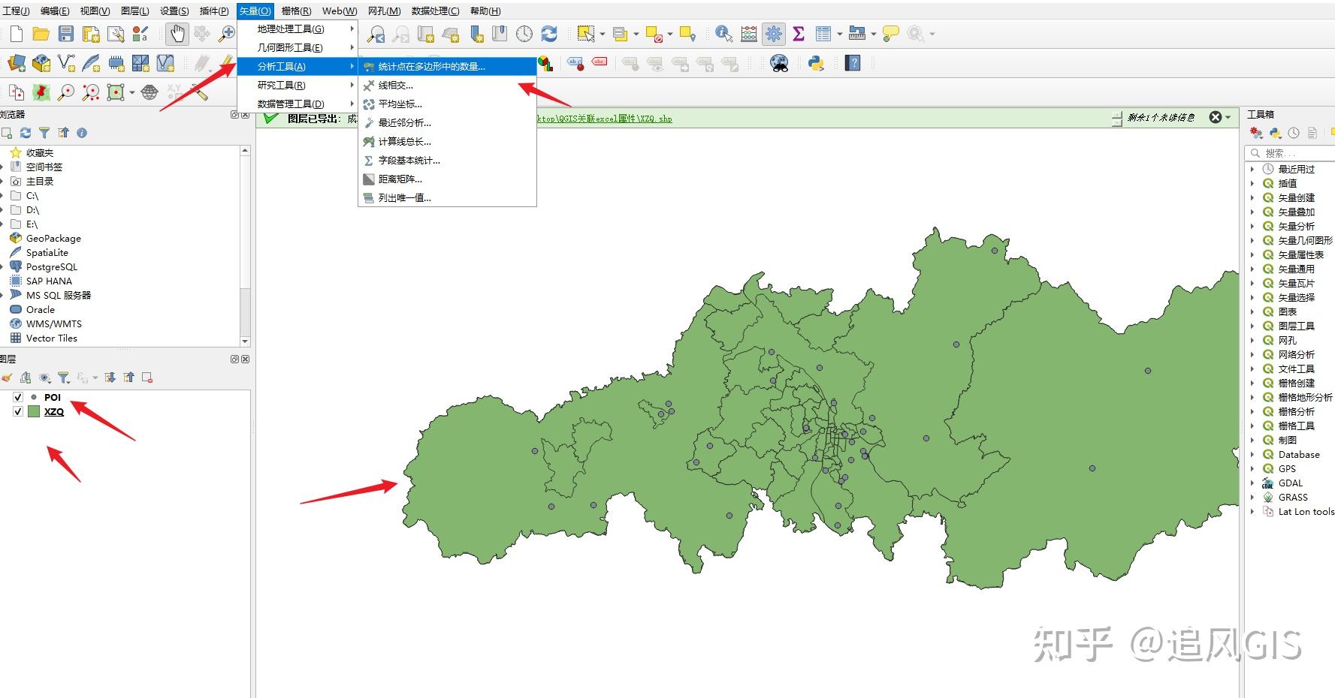Click the help book icon in toolbar

click(853, 63)
